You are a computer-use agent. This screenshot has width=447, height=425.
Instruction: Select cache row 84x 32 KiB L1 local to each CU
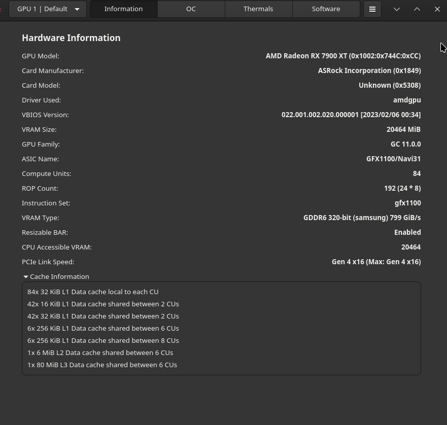(93, 292)
